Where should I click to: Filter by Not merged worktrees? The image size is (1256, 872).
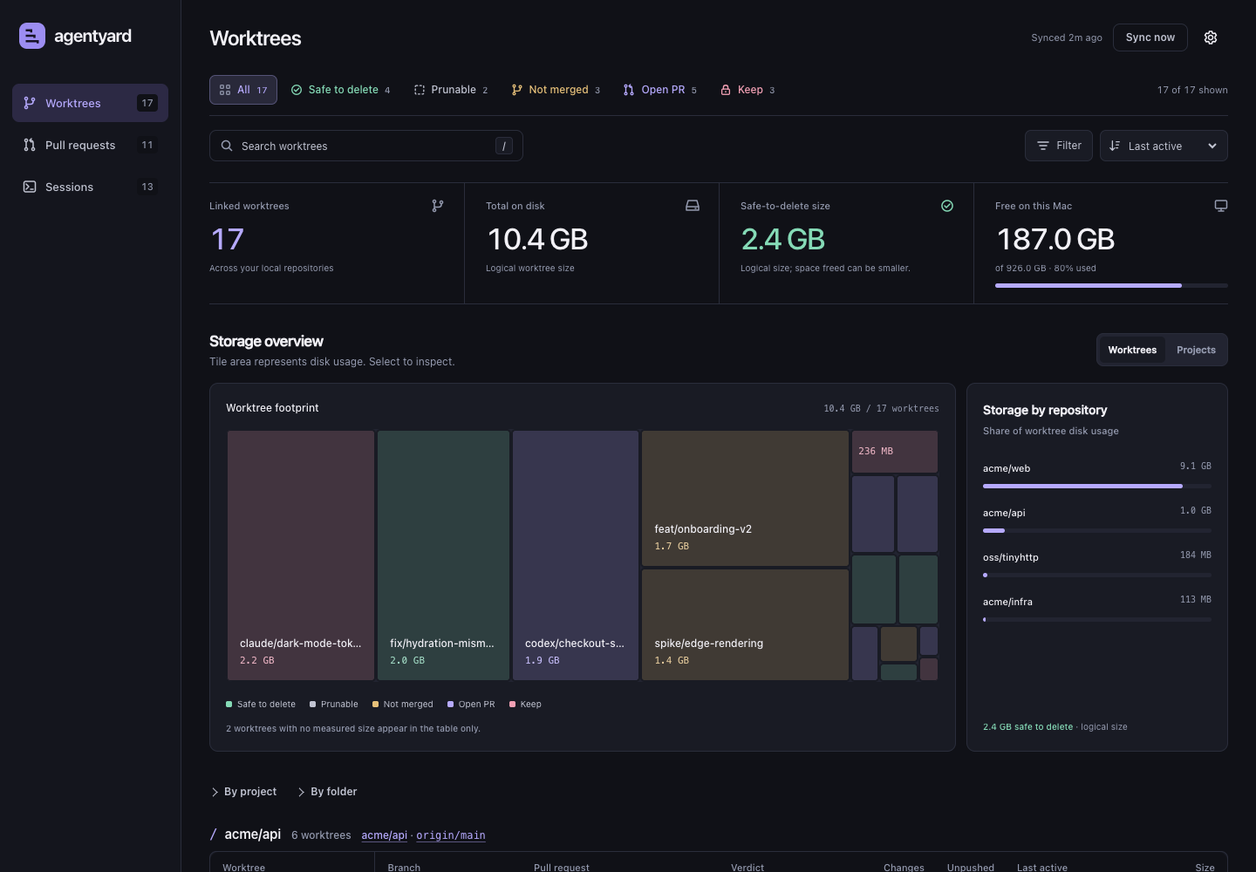point(556,90)
